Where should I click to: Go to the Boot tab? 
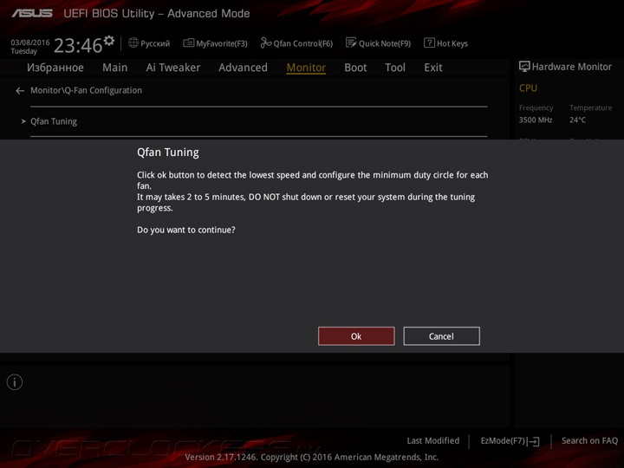coord(355,68)
